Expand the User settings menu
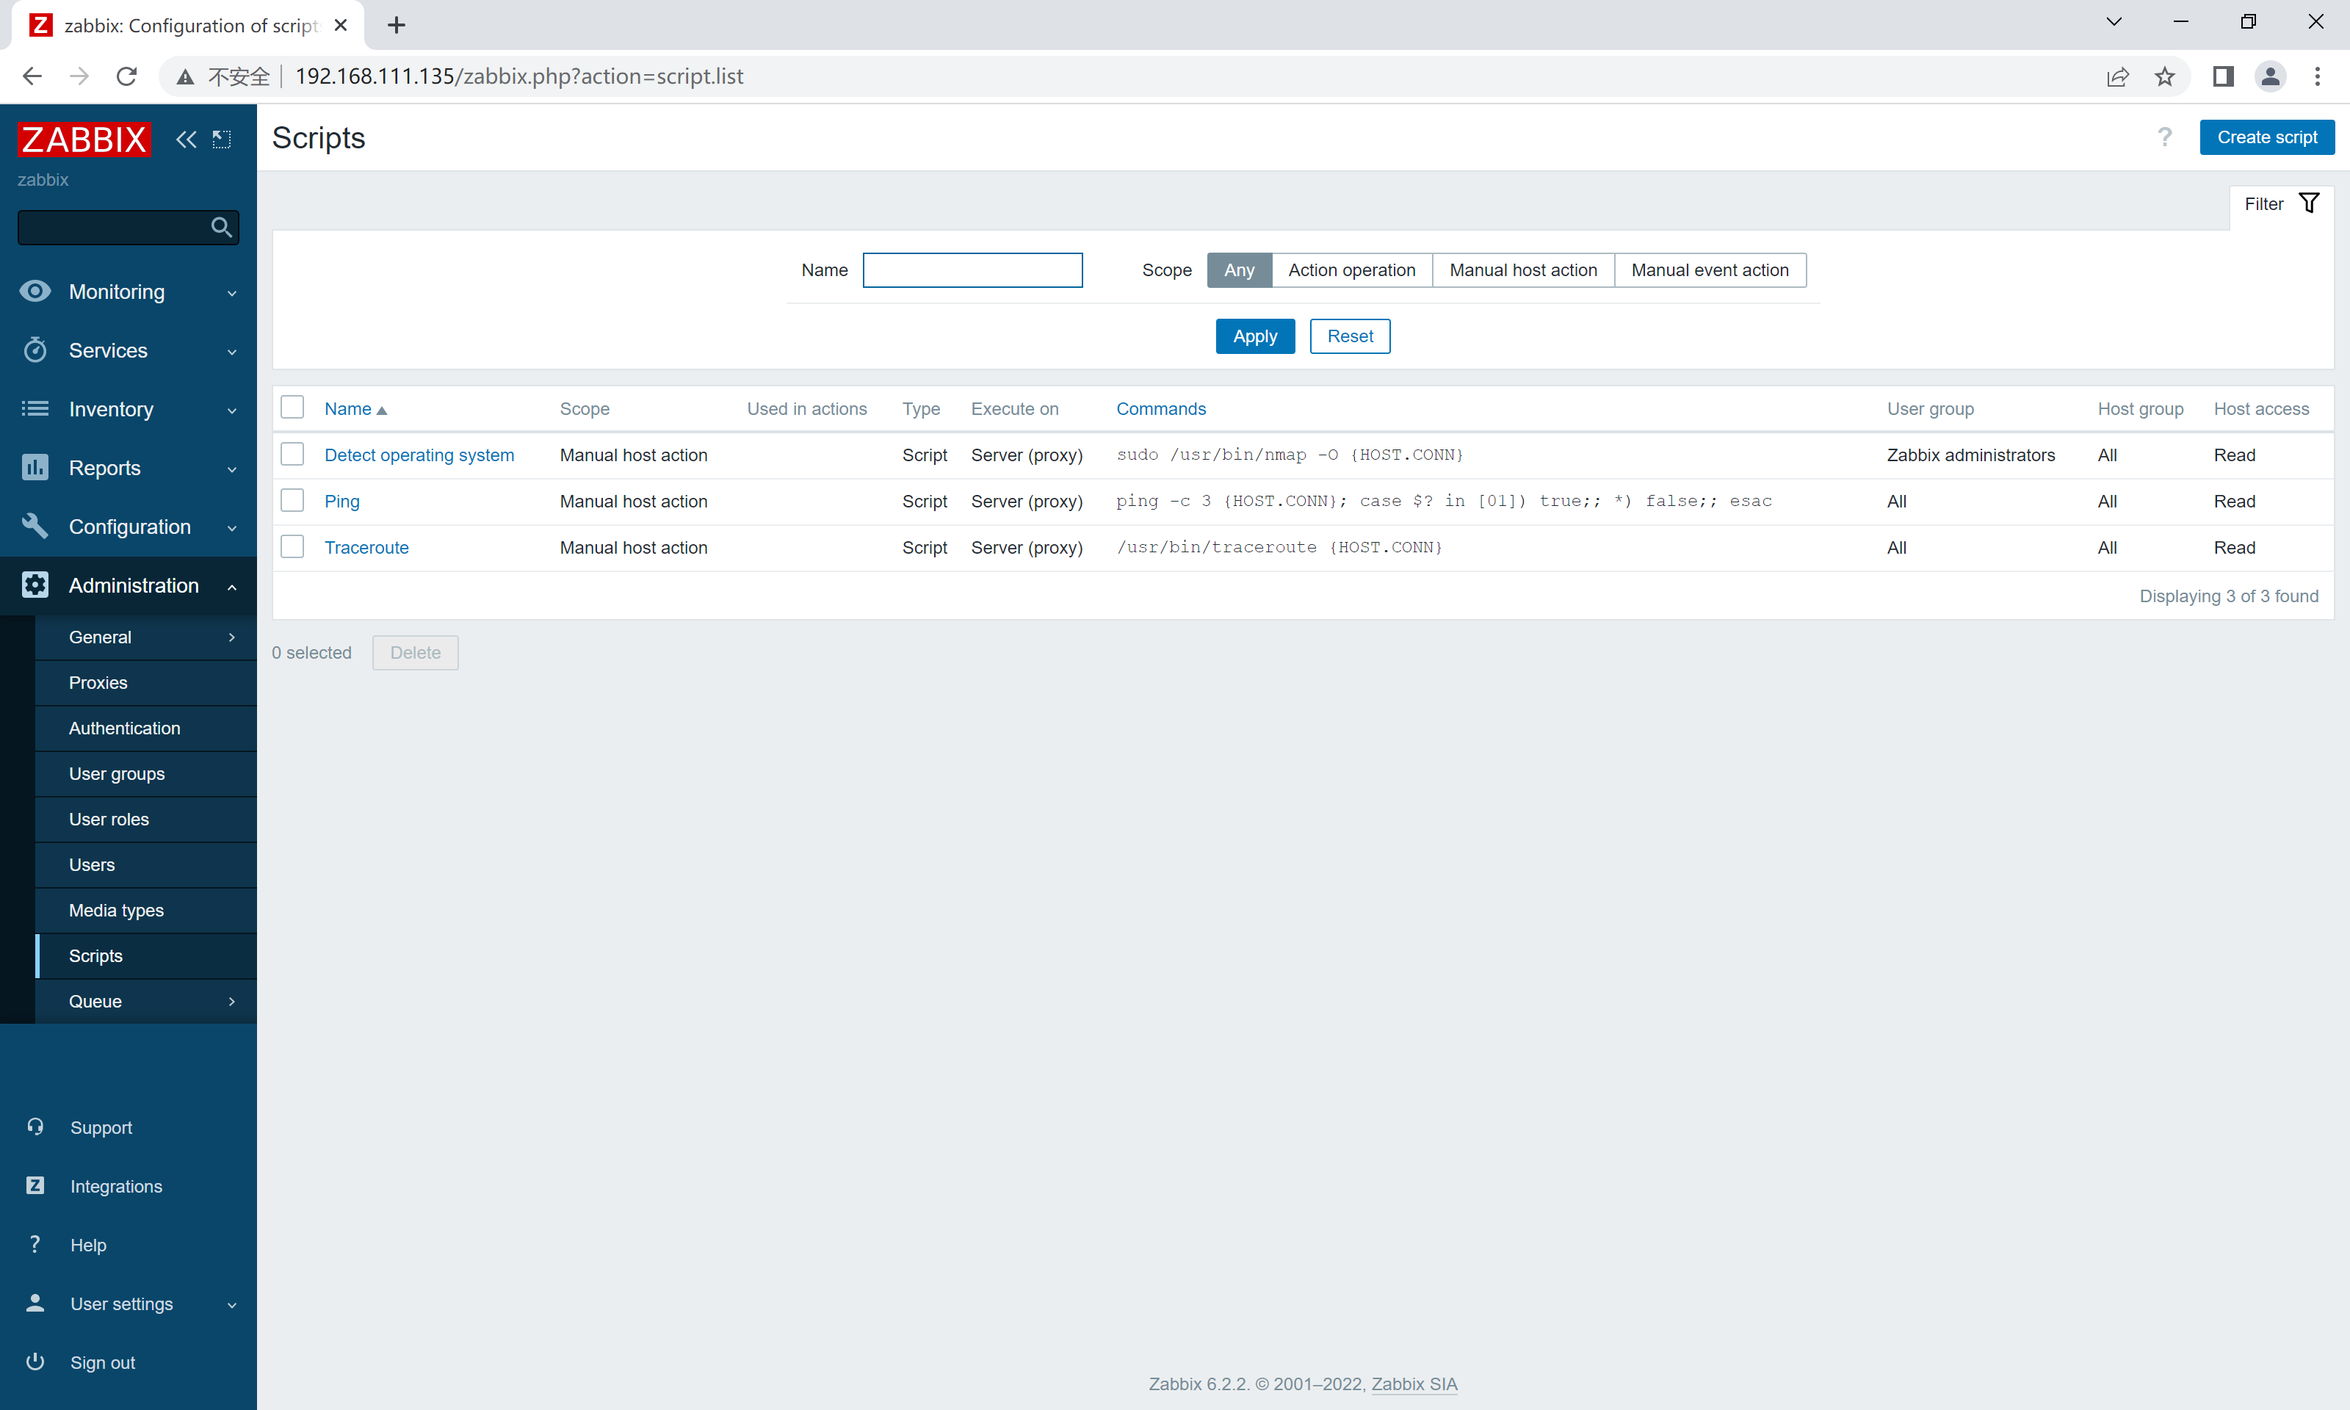 pyautogui.click(x=129, y=1304)
